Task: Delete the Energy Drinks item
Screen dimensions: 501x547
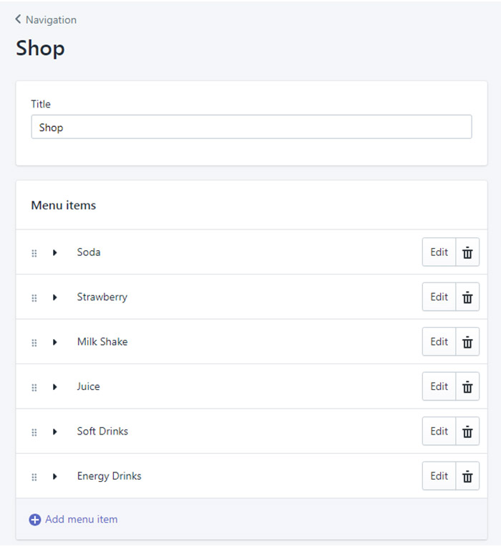Action: click(467, 476)
